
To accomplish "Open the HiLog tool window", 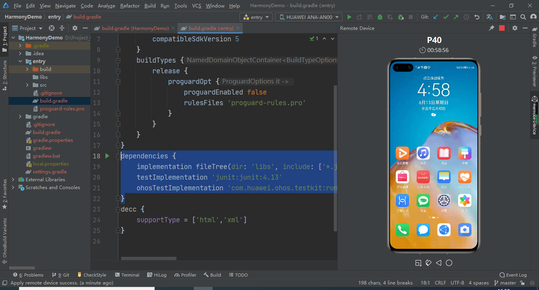I will pyautogui.click(x=157, y=275).
